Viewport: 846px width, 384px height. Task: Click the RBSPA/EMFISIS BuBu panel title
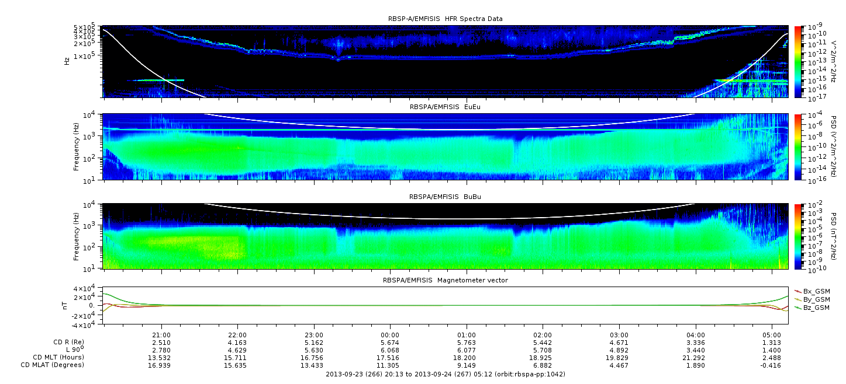(446, 197)
